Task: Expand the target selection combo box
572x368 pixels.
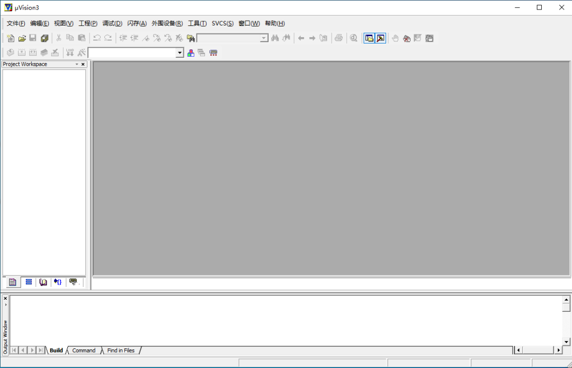Action: point(180,53)
